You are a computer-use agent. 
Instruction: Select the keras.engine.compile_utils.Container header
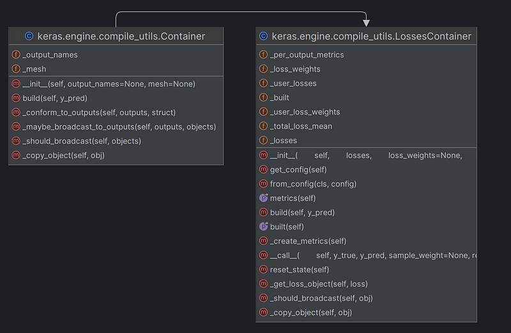point(123,36)
